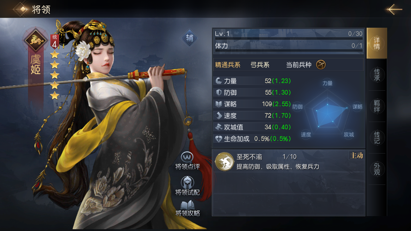The width and height of the screenshot is (411, 231).
Task: Tap the Lv.1 experience progress bar
Action: [x=289, y=38]
